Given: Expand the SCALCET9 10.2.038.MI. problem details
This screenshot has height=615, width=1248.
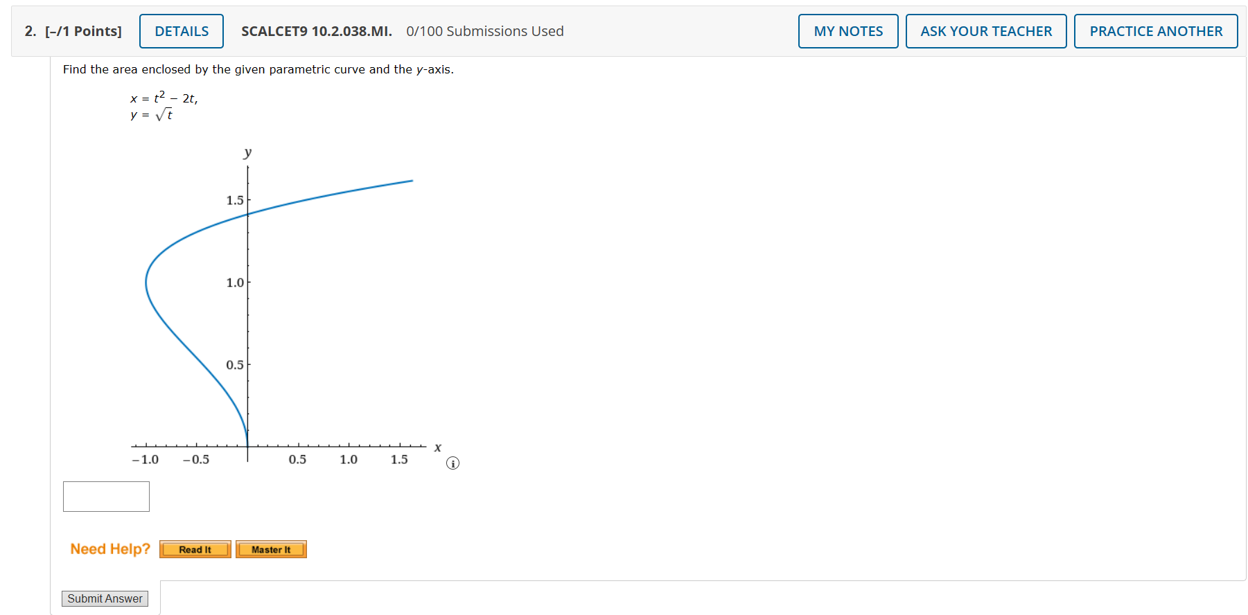Looking at the screenshot, I should click(x=315, y=30).
